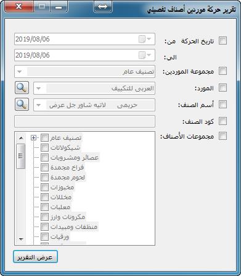This screenshot has width=241, height=276.
Task: Select عصائر ومشروبات tree item checkbox
Action: click(44, 157)
